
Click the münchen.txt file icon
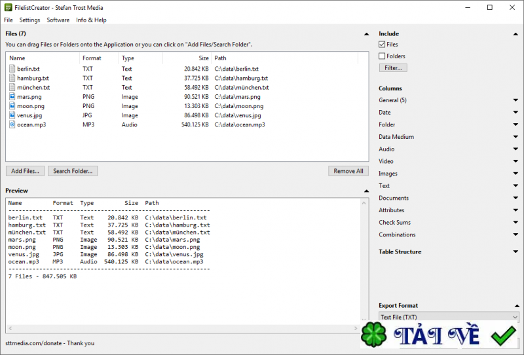click(12, 87)
